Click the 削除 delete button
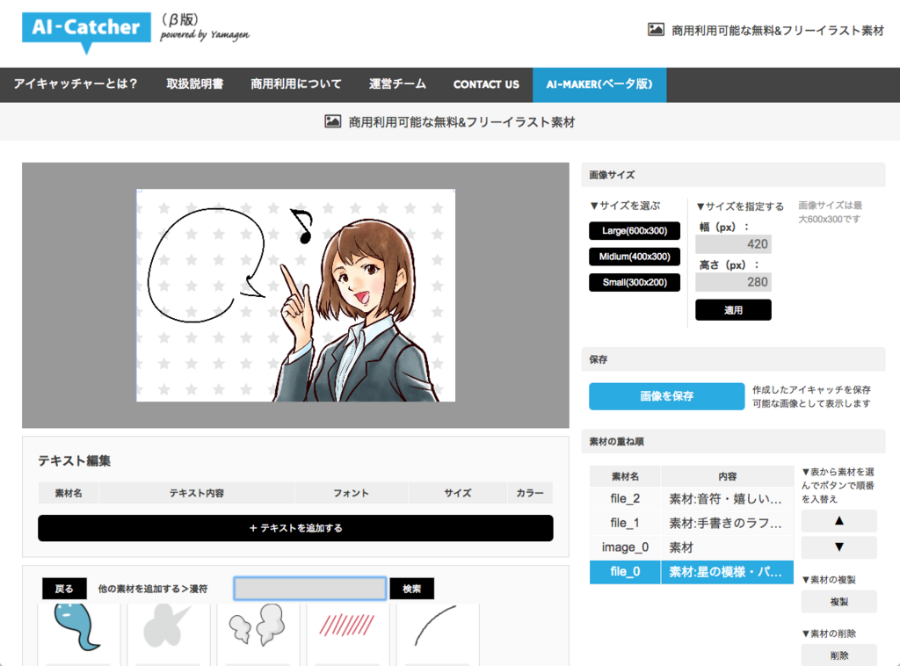 [838, 655]
